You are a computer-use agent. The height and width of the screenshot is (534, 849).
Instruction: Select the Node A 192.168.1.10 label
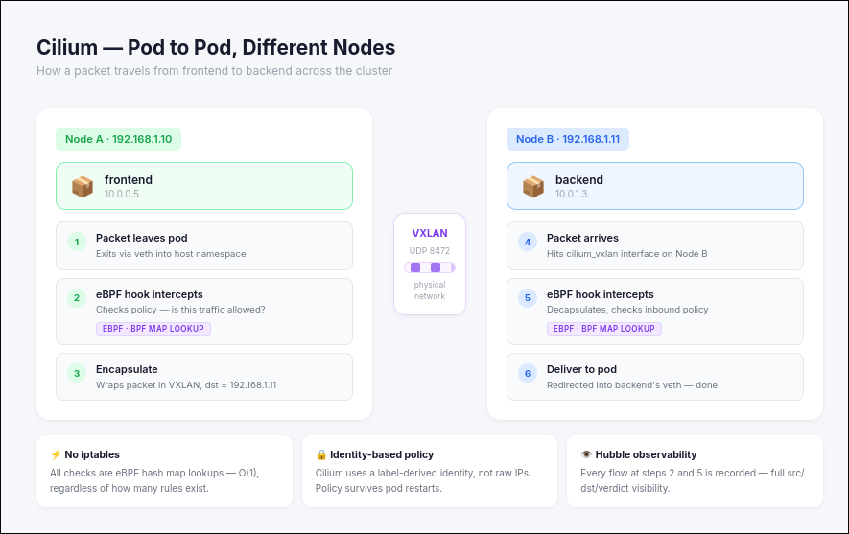coord(118,139)
